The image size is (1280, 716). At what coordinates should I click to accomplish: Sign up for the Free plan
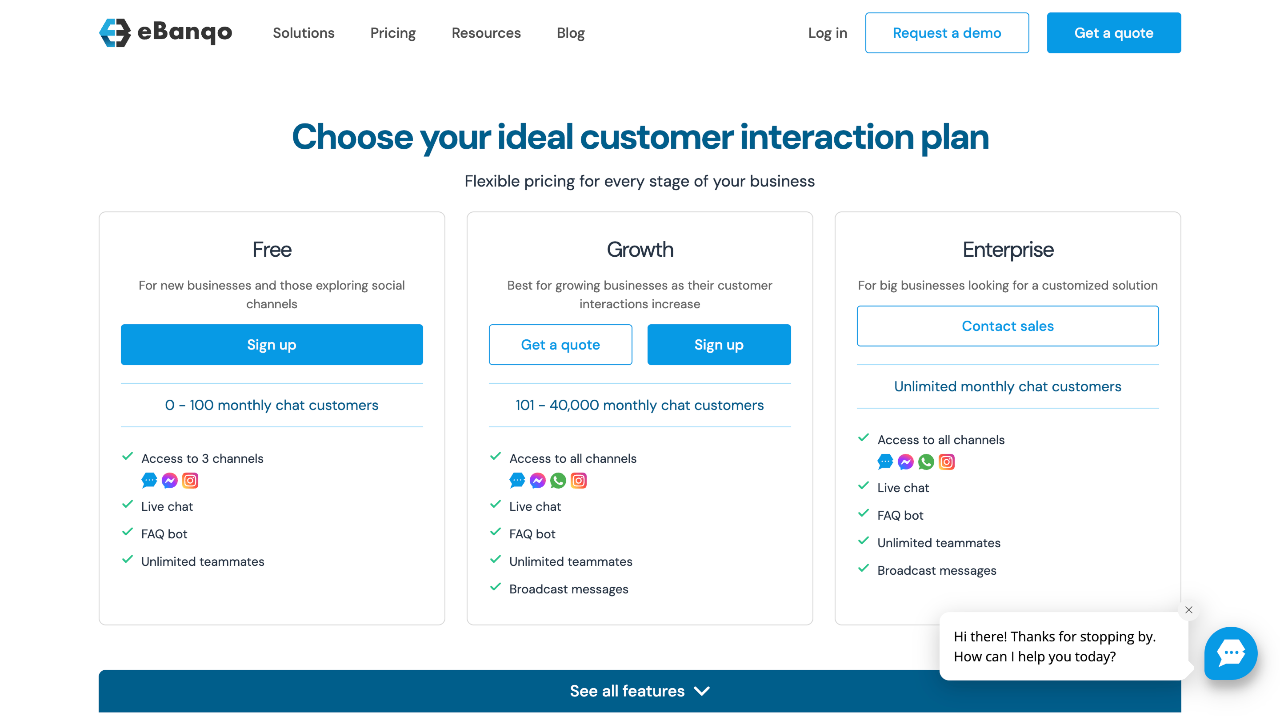tap(271, 344)
